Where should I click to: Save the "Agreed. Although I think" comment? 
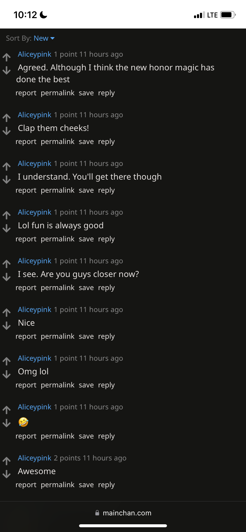[86, 93]
